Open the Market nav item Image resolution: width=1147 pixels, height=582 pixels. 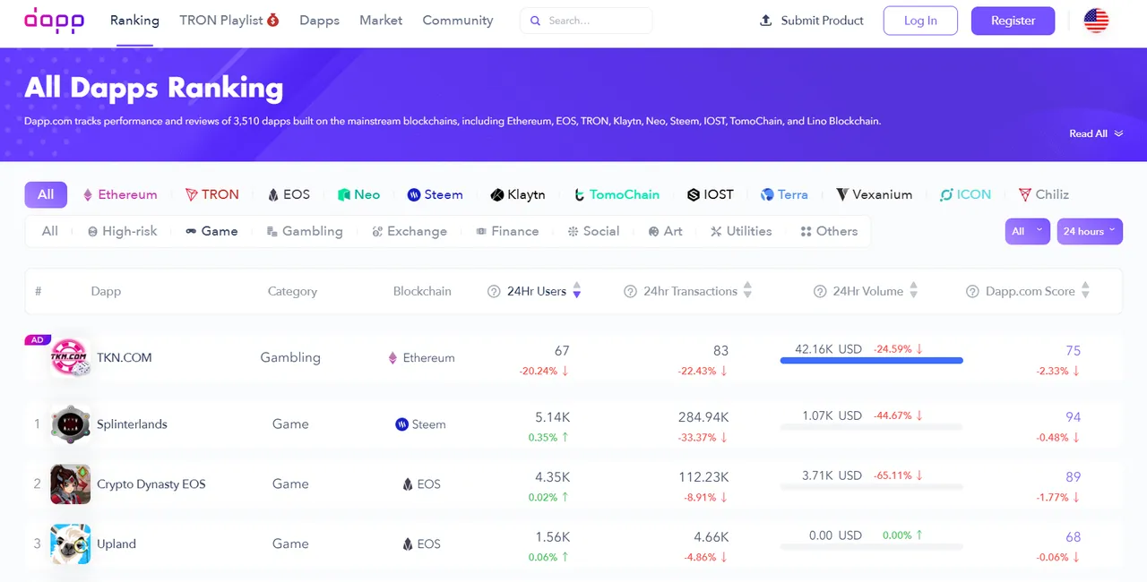coord(381,21)
